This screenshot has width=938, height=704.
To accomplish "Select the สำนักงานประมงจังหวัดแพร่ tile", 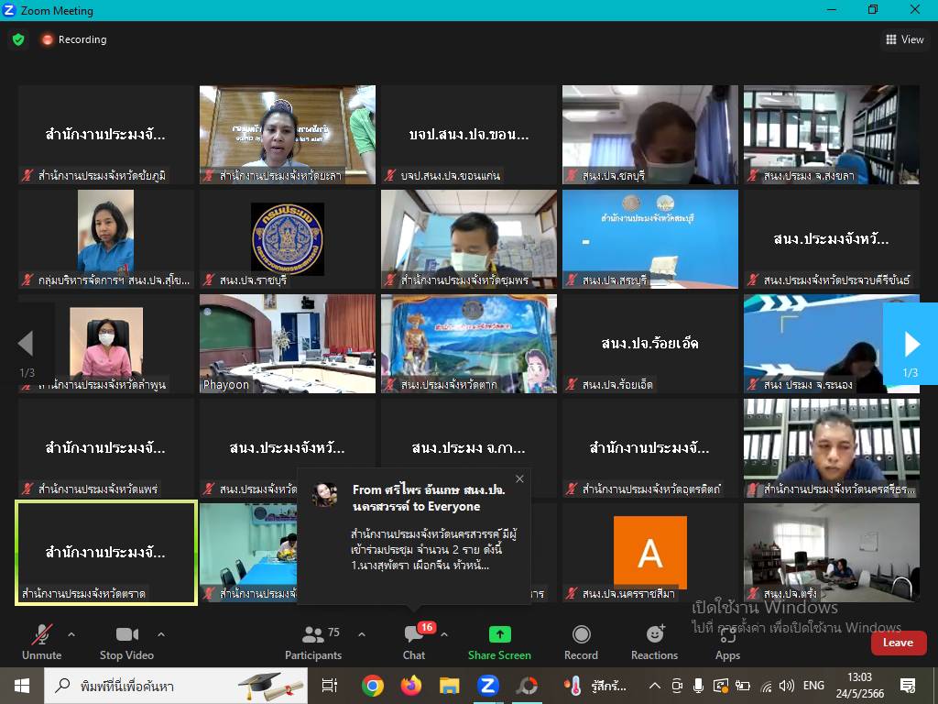I will [x=106, y=447].
